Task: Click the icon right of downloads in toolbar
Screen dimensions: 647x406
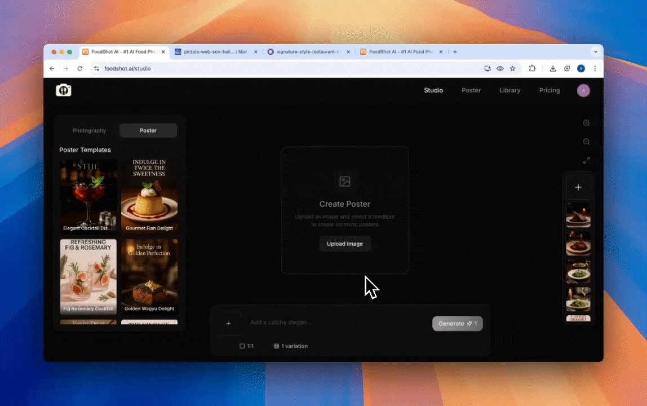Action: [x=567, y=69]
